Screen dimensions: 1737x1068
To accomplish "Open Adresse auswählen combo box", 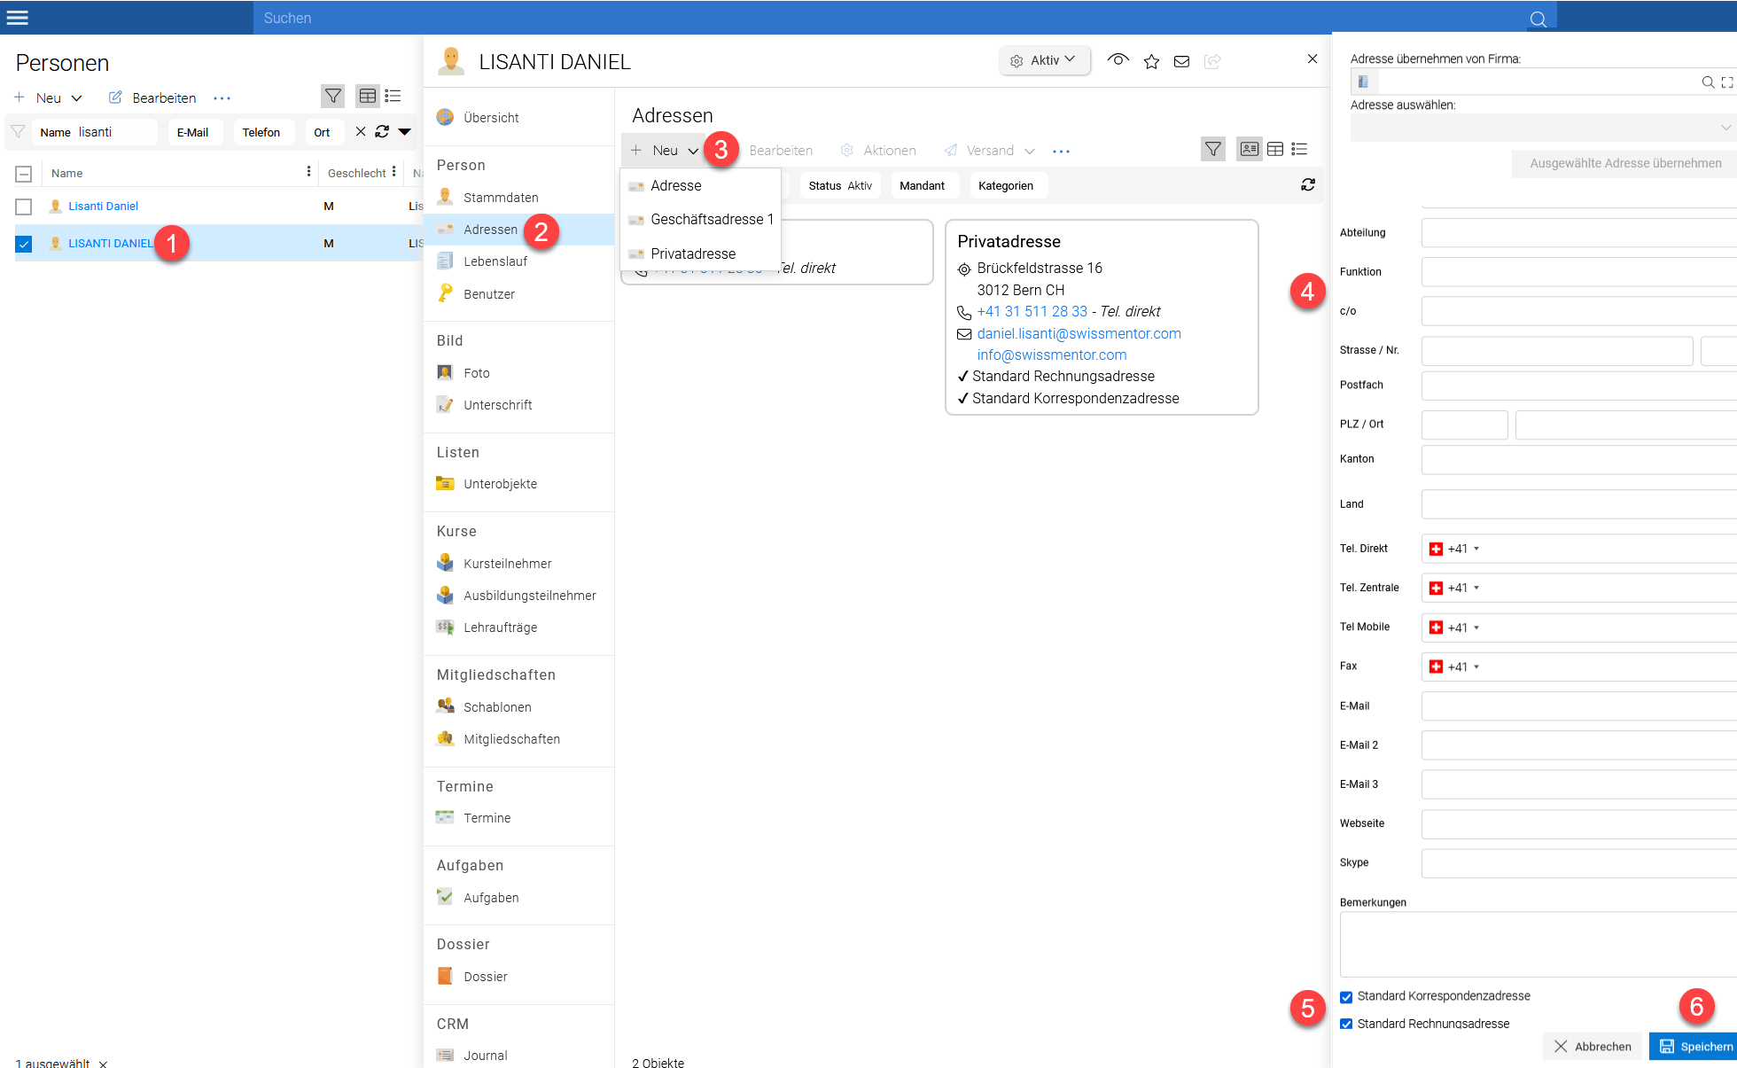I will click(x=1543, y=128).
